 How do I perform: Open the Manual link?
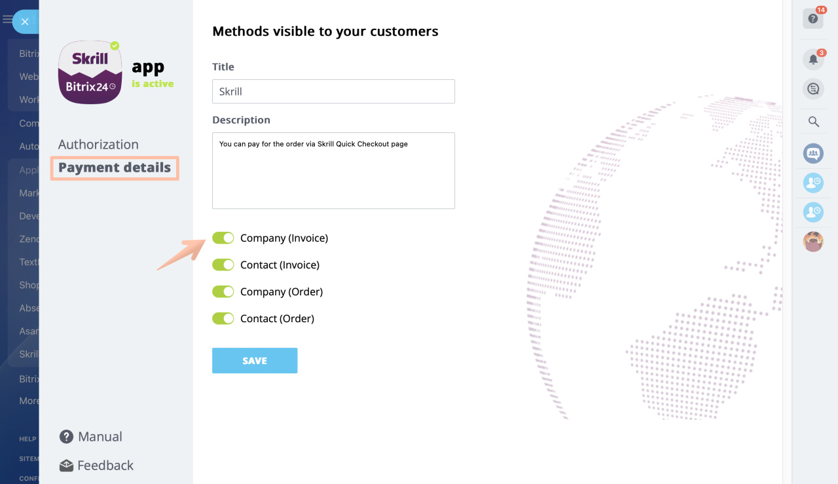pos(100,437)
